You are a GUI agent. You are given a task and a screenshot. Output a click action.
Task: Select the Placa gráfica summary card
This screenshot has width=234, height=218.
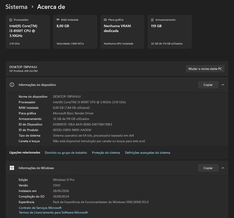[x=122, y=32]
